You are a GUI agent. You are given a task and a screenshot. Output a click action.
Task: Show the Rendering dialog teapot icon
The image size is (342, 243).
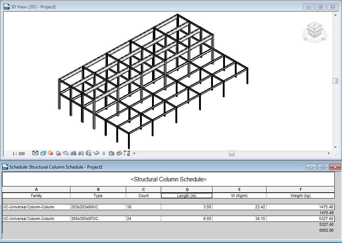click(66, 153)
